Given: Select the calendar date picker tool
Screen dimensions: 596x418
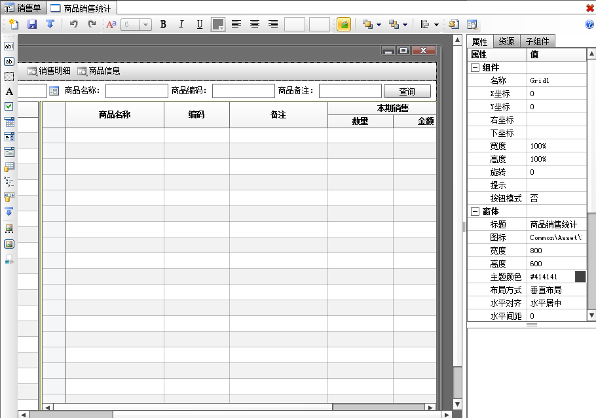Looking at the screenshot, I should (x=9, y=122).
